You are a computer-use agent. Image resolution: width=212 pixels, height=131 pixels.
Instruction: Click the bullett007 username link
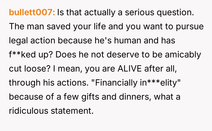[32, 13]
